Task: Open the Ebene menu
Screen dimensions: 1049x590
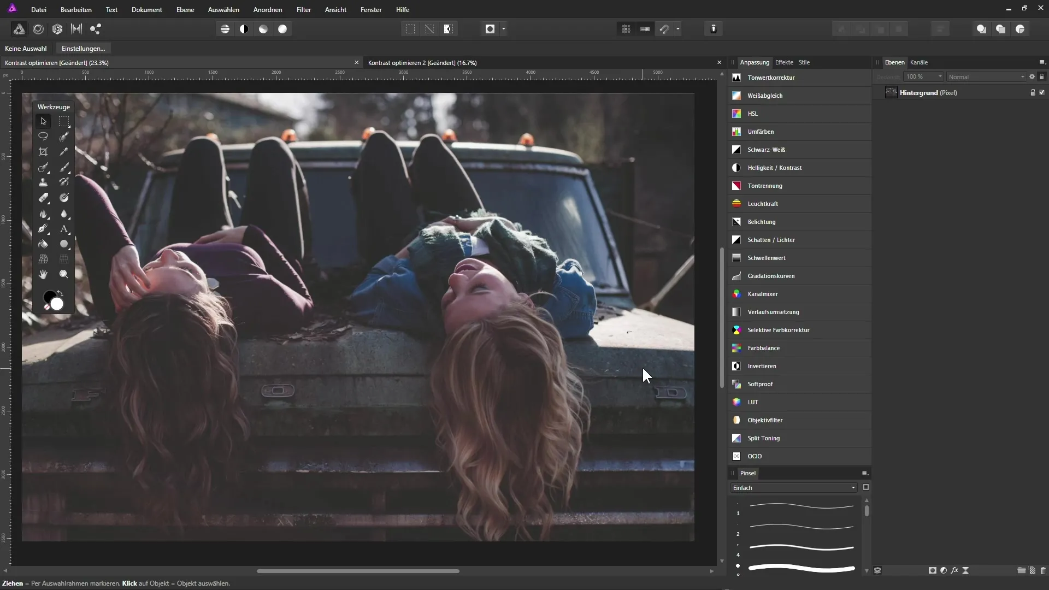Action: click(x=185, y=10)
